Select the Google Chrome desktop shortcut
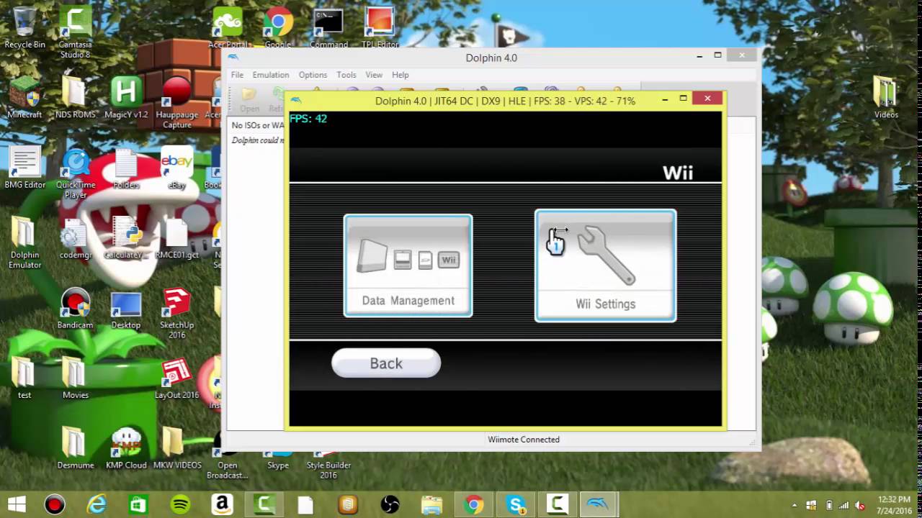The width and height of the screenshot is (922, 518). pos(278,27)
